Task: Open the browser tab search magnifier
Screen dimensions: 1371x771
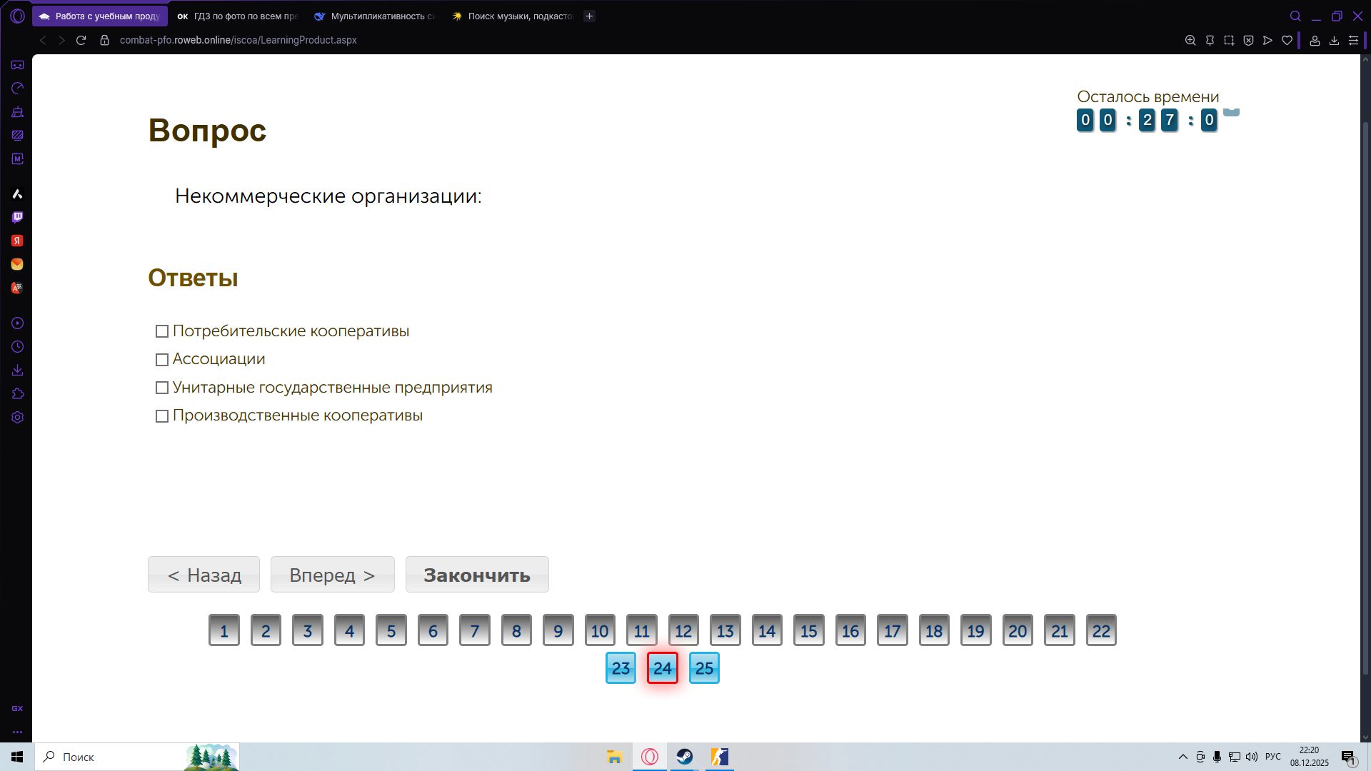Action: click(1295, 16)
